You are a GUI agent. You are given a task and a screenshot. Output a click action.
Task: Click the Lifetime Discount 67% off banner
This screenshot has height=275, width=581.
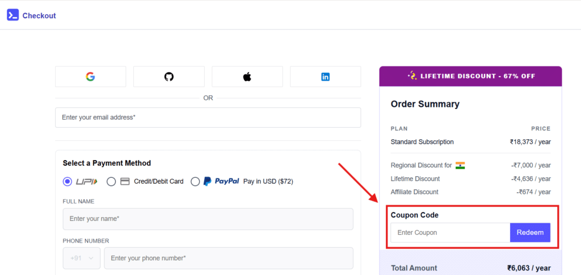click(x=470, y=77)
